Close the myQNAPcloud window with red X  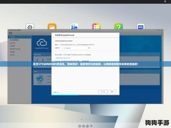[161, 30]
